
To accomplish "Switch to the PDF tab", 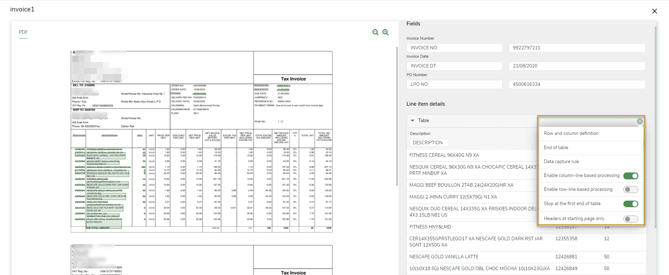I will 23,32.
